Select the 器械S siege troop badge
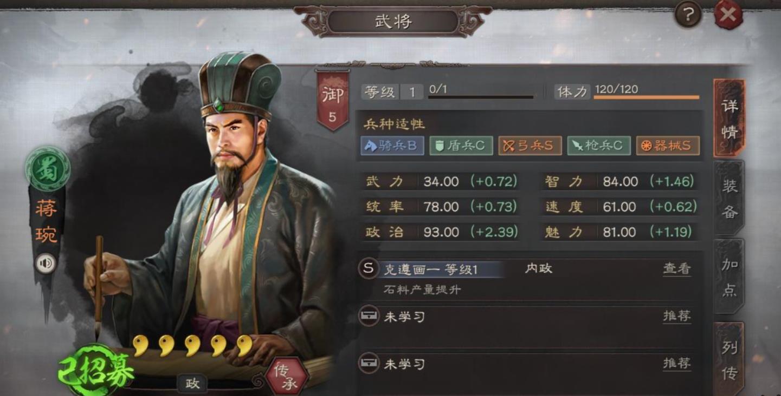 [x=668, y=146]
